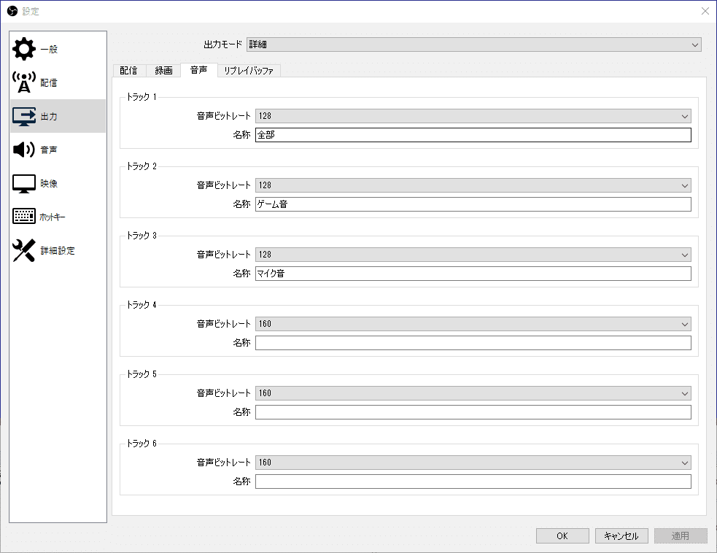Switch to the リプレイバッファ tab

249,71
